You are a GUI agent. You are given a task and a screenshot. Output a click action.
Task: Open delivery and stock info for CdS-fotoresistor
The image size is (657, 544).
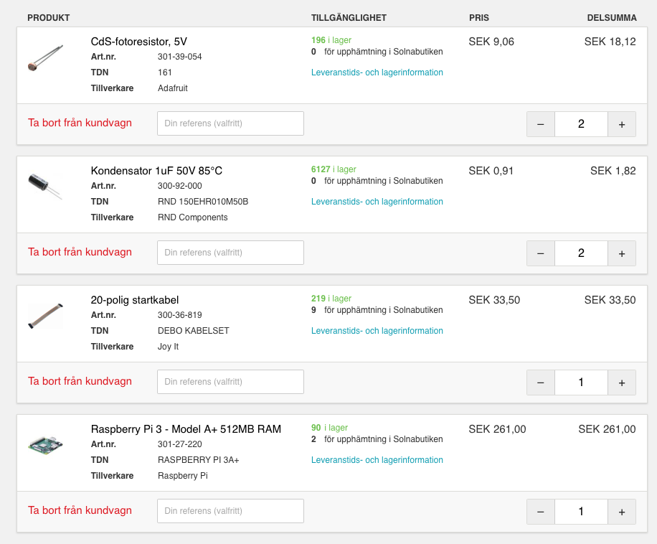click(377, 72)
